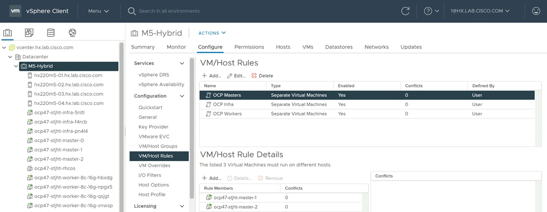Open the ACTIONS dropdown for M5-Hybrid
The image size is (547, 212).
tap(212, 33)
